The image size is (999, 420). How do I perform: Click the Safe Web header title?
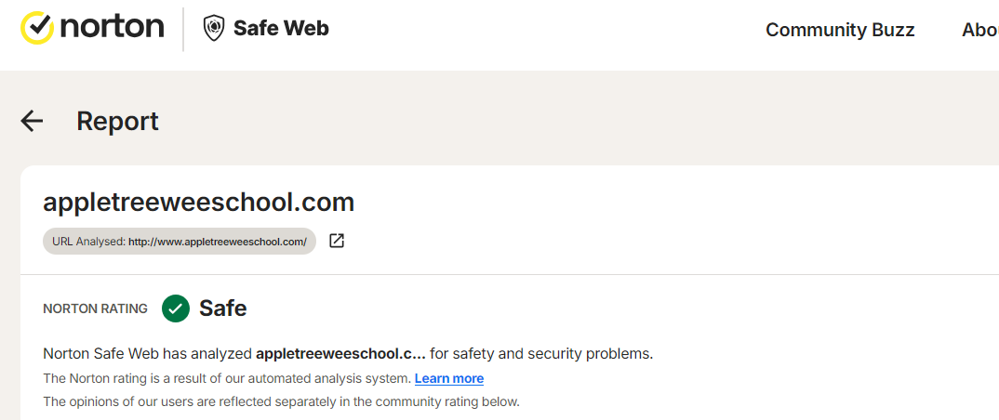pyautogui.click(x=281, y=29)
